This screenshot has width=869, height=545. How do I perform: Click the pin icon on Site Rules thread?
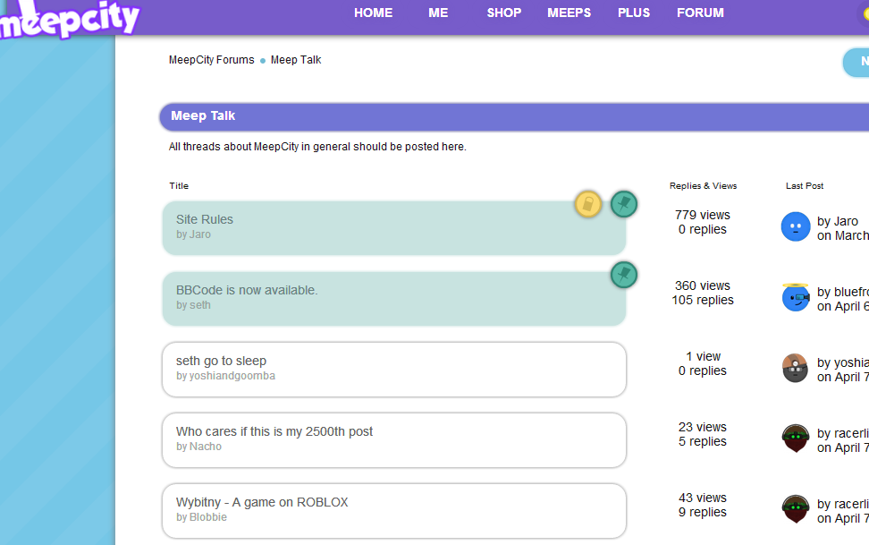point(624,204)
